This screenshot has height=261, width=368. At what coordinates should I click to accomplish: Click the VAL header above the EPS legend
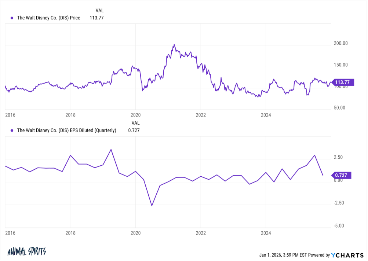coord(135,123)
